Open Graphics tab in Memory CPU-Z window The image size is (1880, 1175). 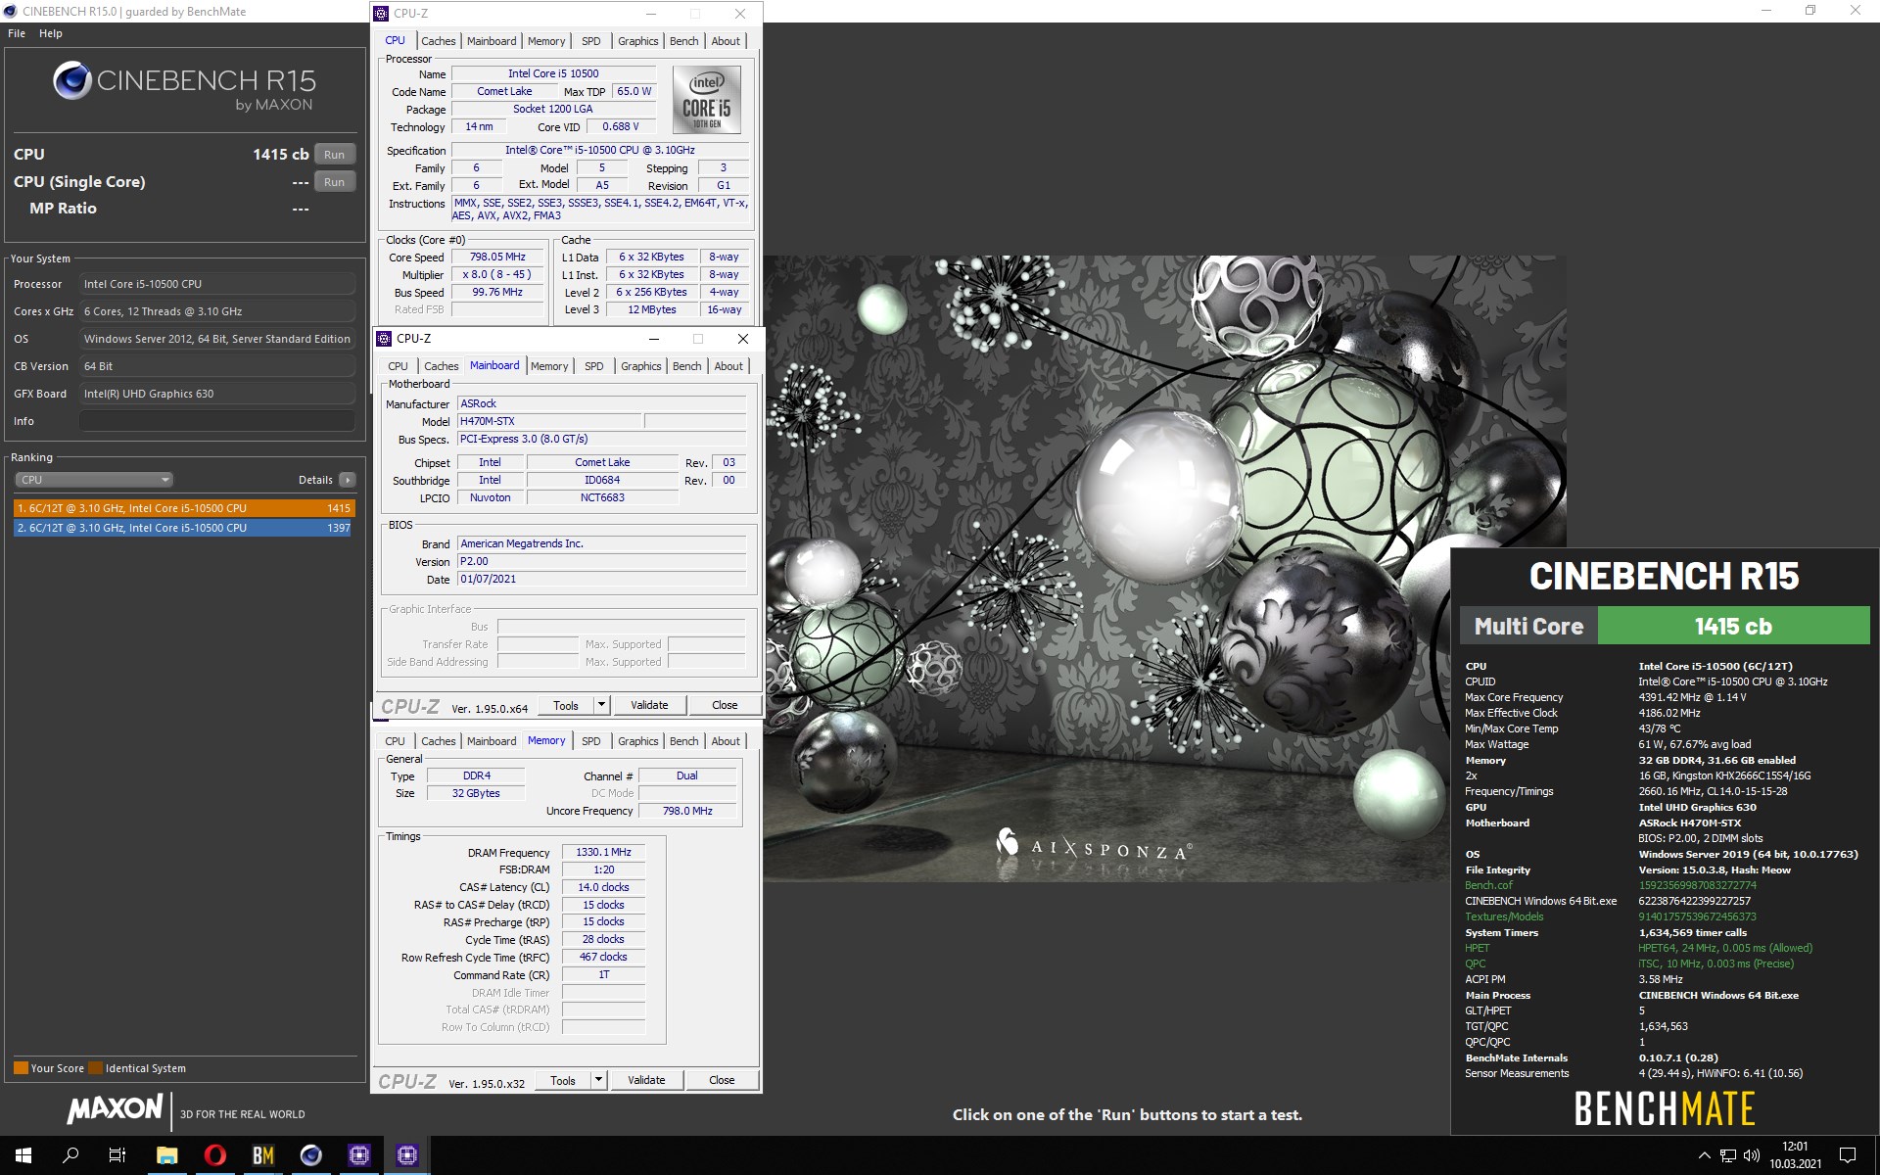pos(637,741)
